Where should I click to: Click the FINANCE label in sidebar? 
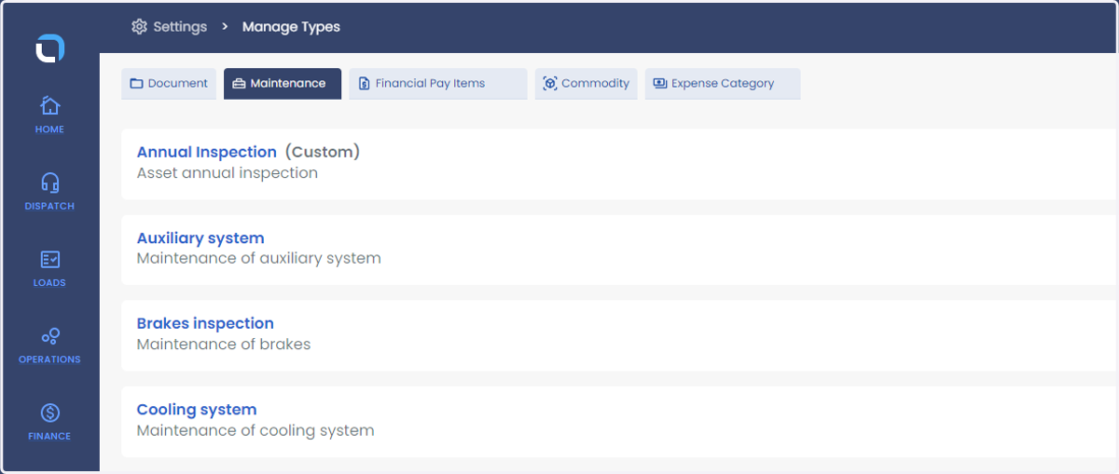pyautogui.click(x=50, y=436)
